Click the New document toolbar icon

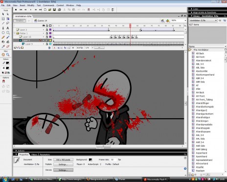45,10
